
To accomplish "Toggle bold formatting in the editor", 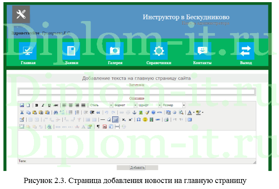I will (x=37, y=105).
